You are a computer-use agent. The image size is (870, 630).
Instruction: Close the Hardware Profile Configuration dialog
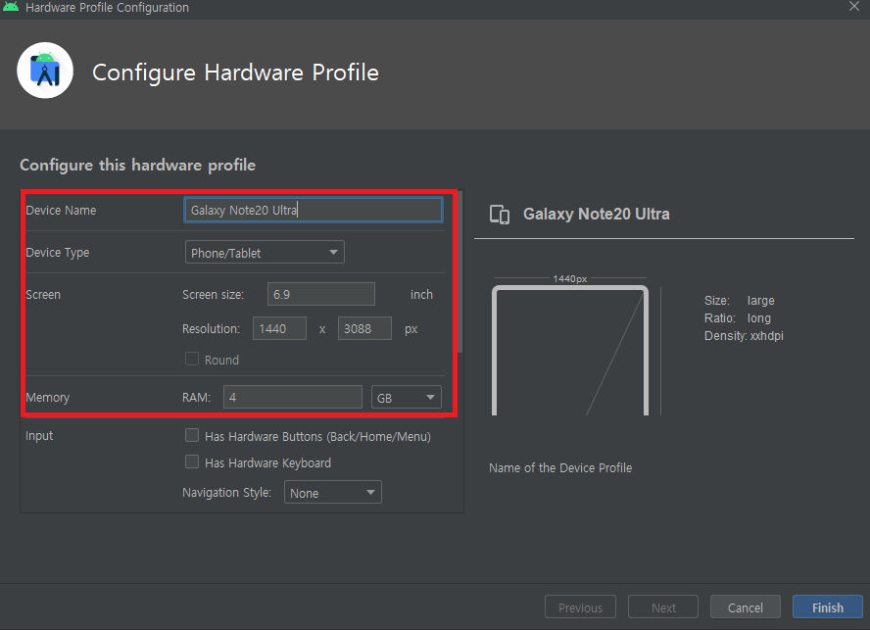854,7
